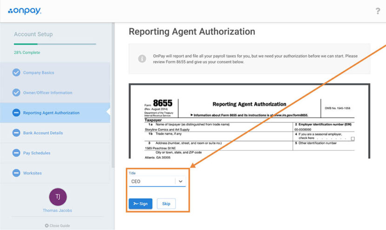Open the help question mark icon

click(378, 11)
